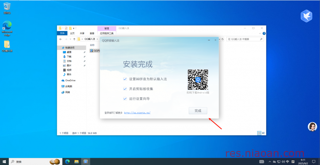Click the magnifier icon in the Explorer search box
Viewport: 320px width, 165px height.
click(x=261, y=39)
